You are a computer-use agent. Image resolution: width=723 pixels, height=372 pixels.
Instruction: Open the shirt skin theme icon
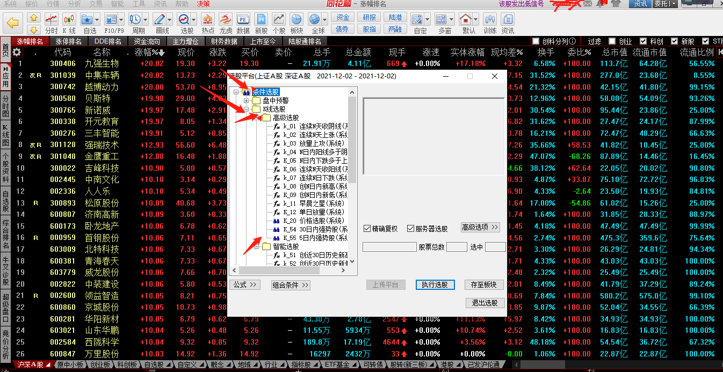click(x=616, y=4)
